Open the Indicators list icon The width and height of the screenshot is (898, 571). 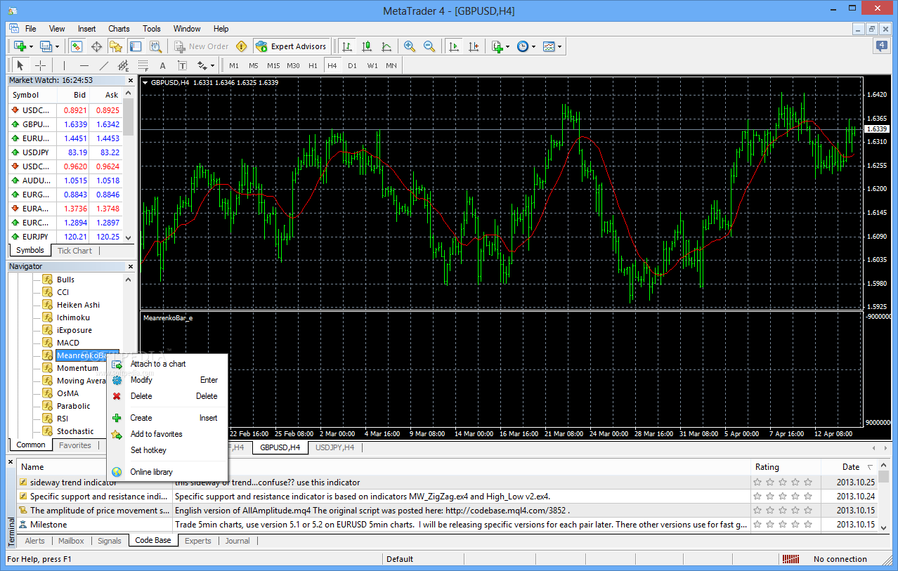point(497,46)
